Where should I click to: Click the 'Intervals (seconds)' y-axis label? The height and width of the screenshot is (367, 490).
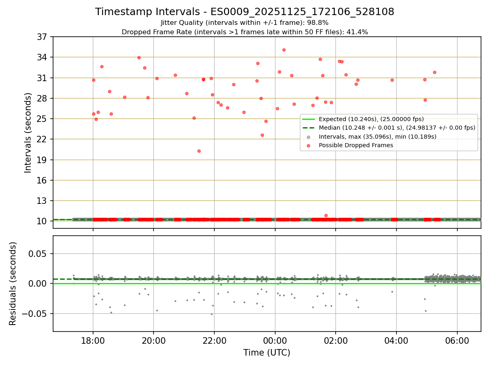[x=28, y=133]
